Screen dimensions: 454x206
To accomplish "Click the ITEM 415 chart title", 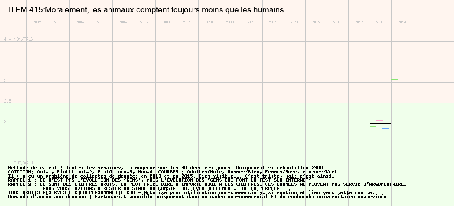I will point(147,10).
